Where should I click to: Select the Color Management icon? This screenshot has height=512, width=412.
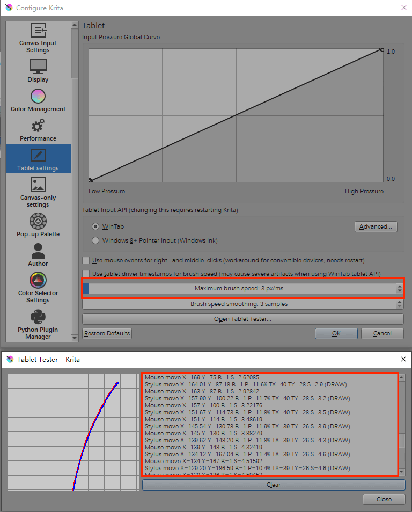click(x=38, y=96)
